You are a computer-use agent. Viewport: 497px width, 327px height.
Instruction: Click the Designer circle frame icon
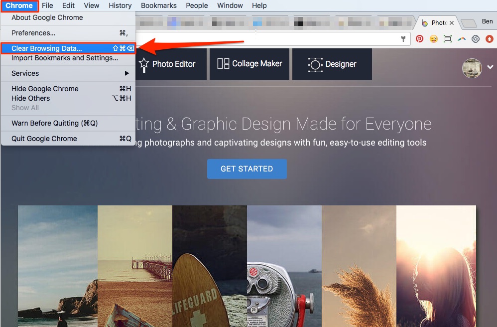(315, 64)
